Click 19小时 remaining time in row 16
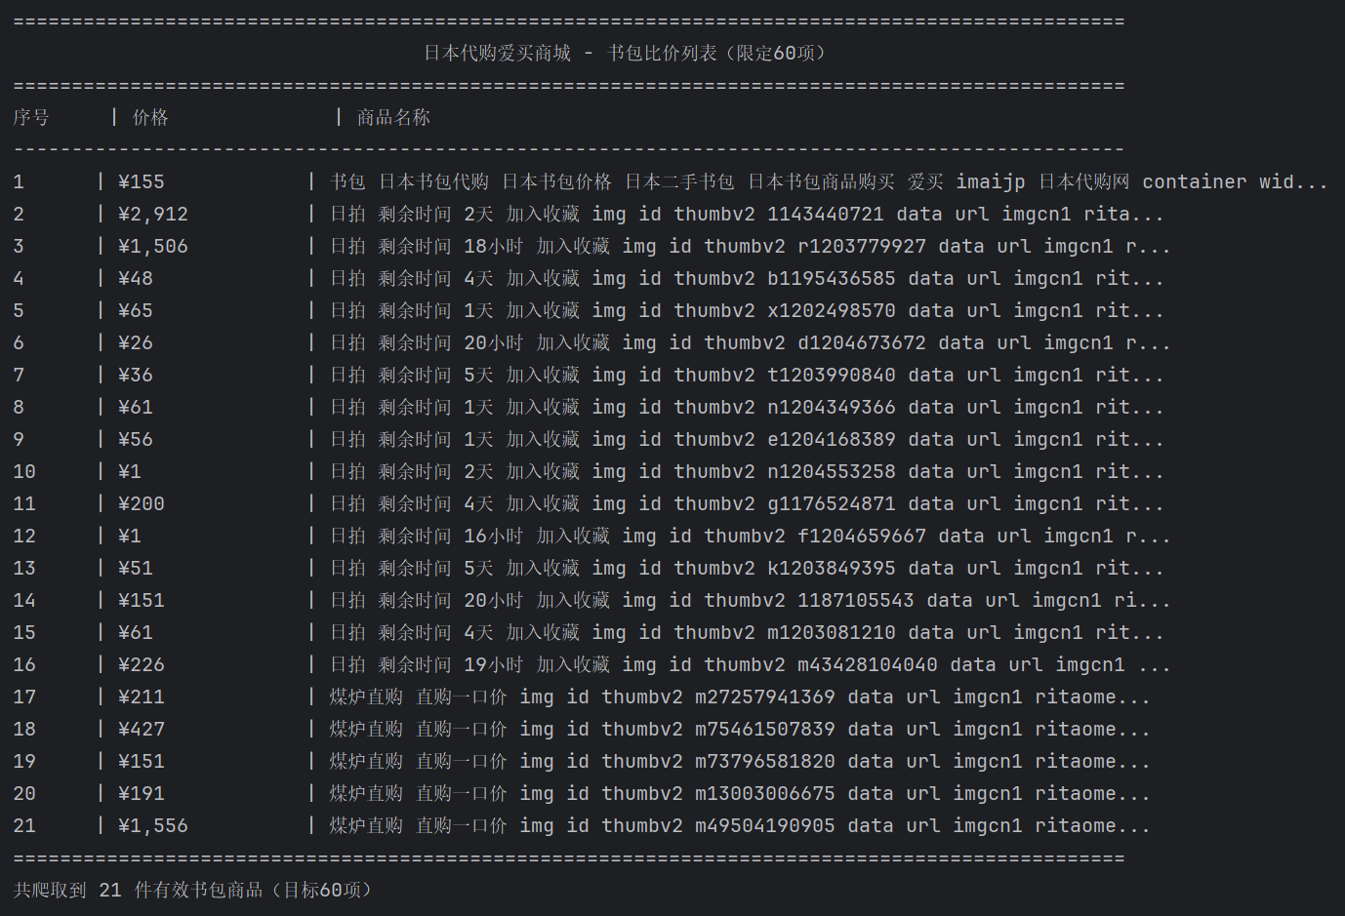 493,664
